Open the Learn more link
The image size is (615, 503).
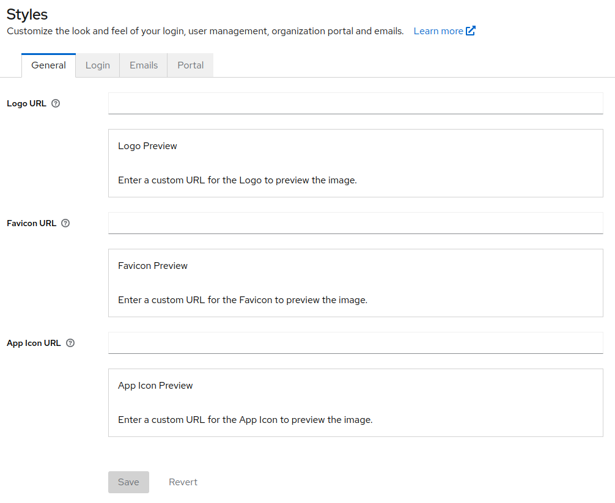click(x=438, y=31)
